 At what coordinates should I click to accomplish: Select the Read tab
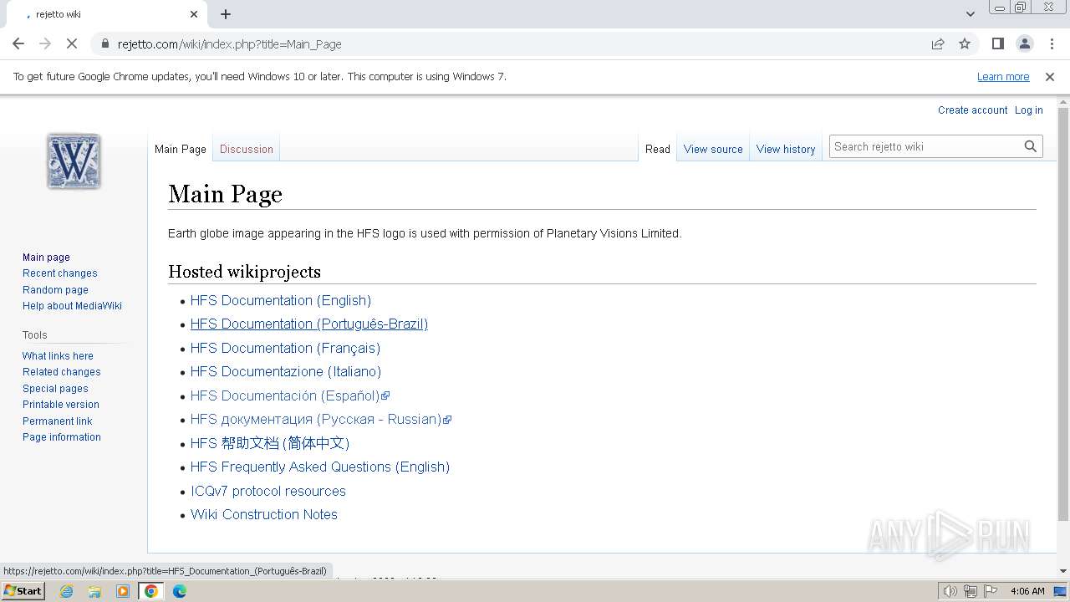(658, 149)
